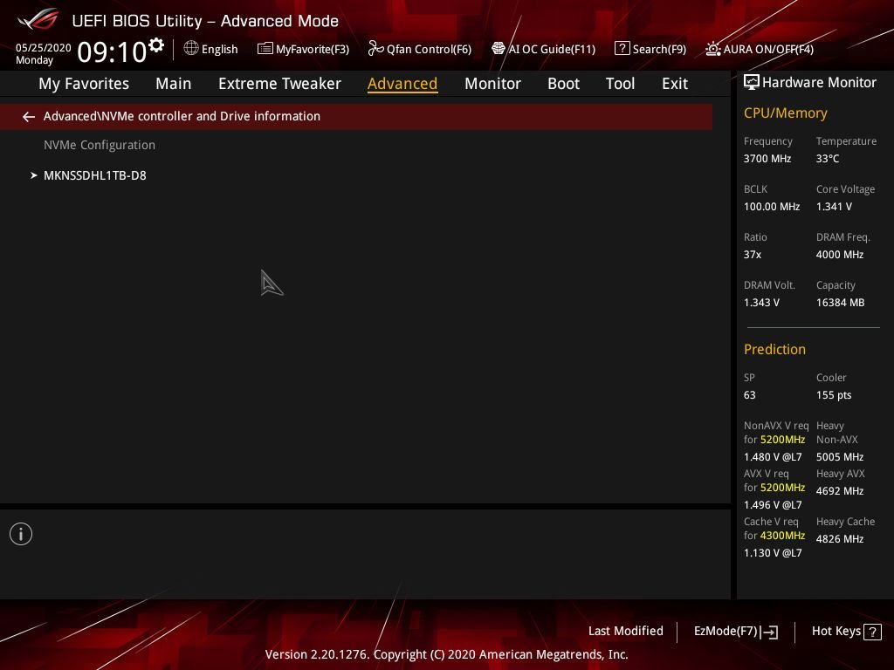Click the 09:10 clock display

click(113, 51)
